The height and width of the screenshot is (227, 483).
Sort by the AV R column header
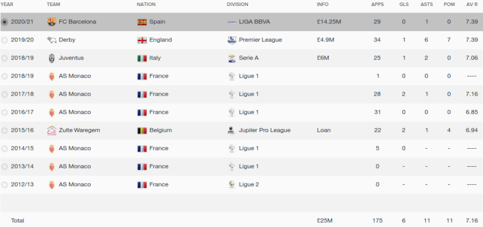pos(472,4)
